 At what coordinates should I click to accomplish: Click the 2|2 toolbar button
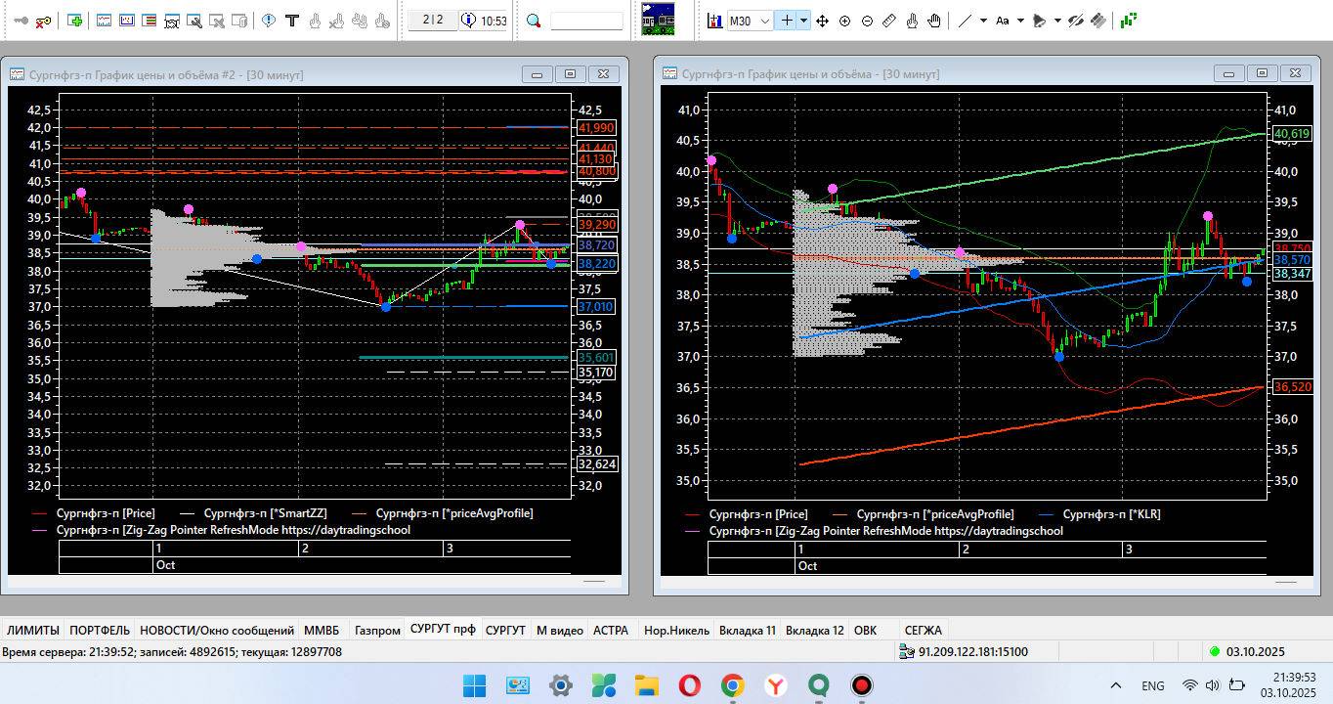[x=433, y=21]
